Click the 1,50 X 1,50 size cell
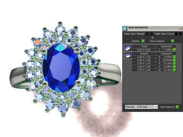 pyautogui.click(x=144, y=57)
